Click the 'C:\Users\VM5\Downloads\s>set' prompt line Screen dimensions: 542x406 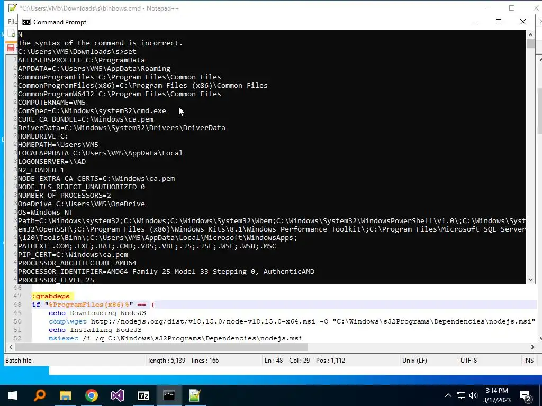click(x=77, y=51)
